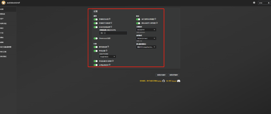This screenshot has height=114, width=271.
Task: Click info icon next to 解析副标题
Action: (x=108, y=47)
